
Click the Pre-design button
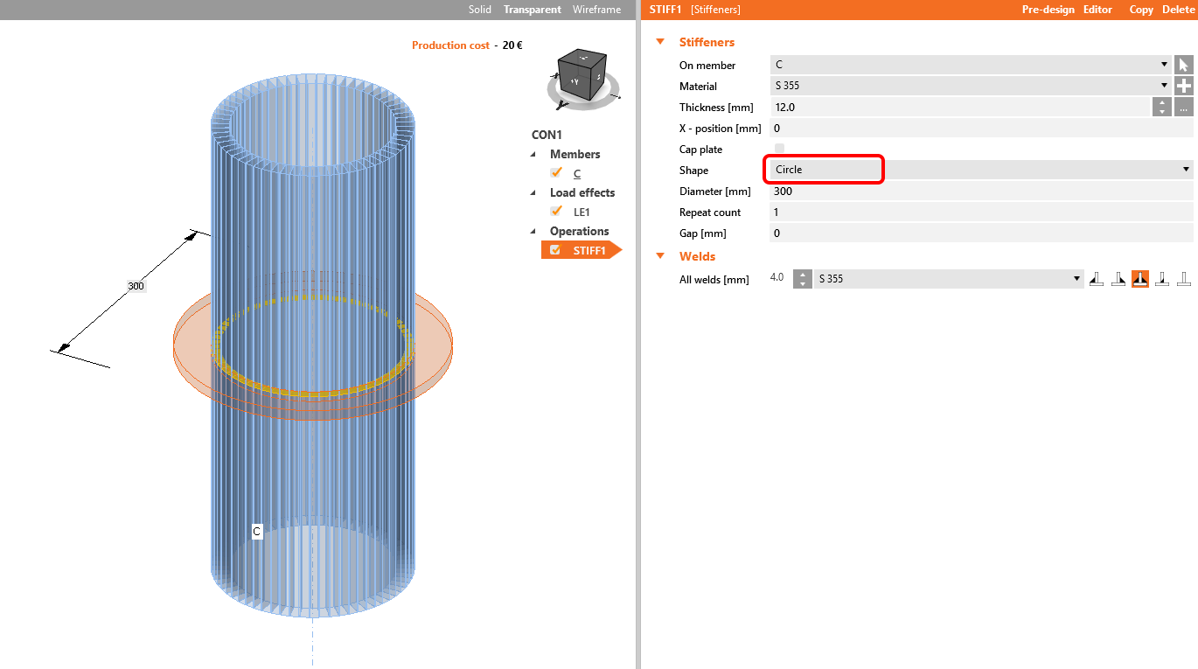click(1048, 10)
